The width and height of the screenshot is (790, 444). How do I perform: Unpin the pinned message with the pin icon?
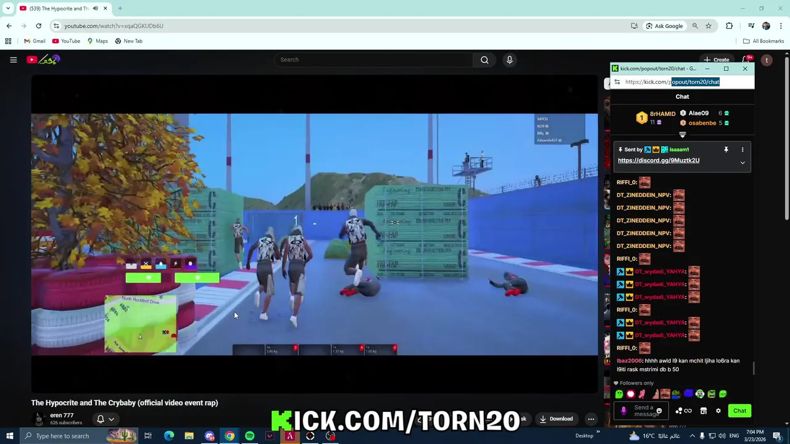tap(726, 150)
